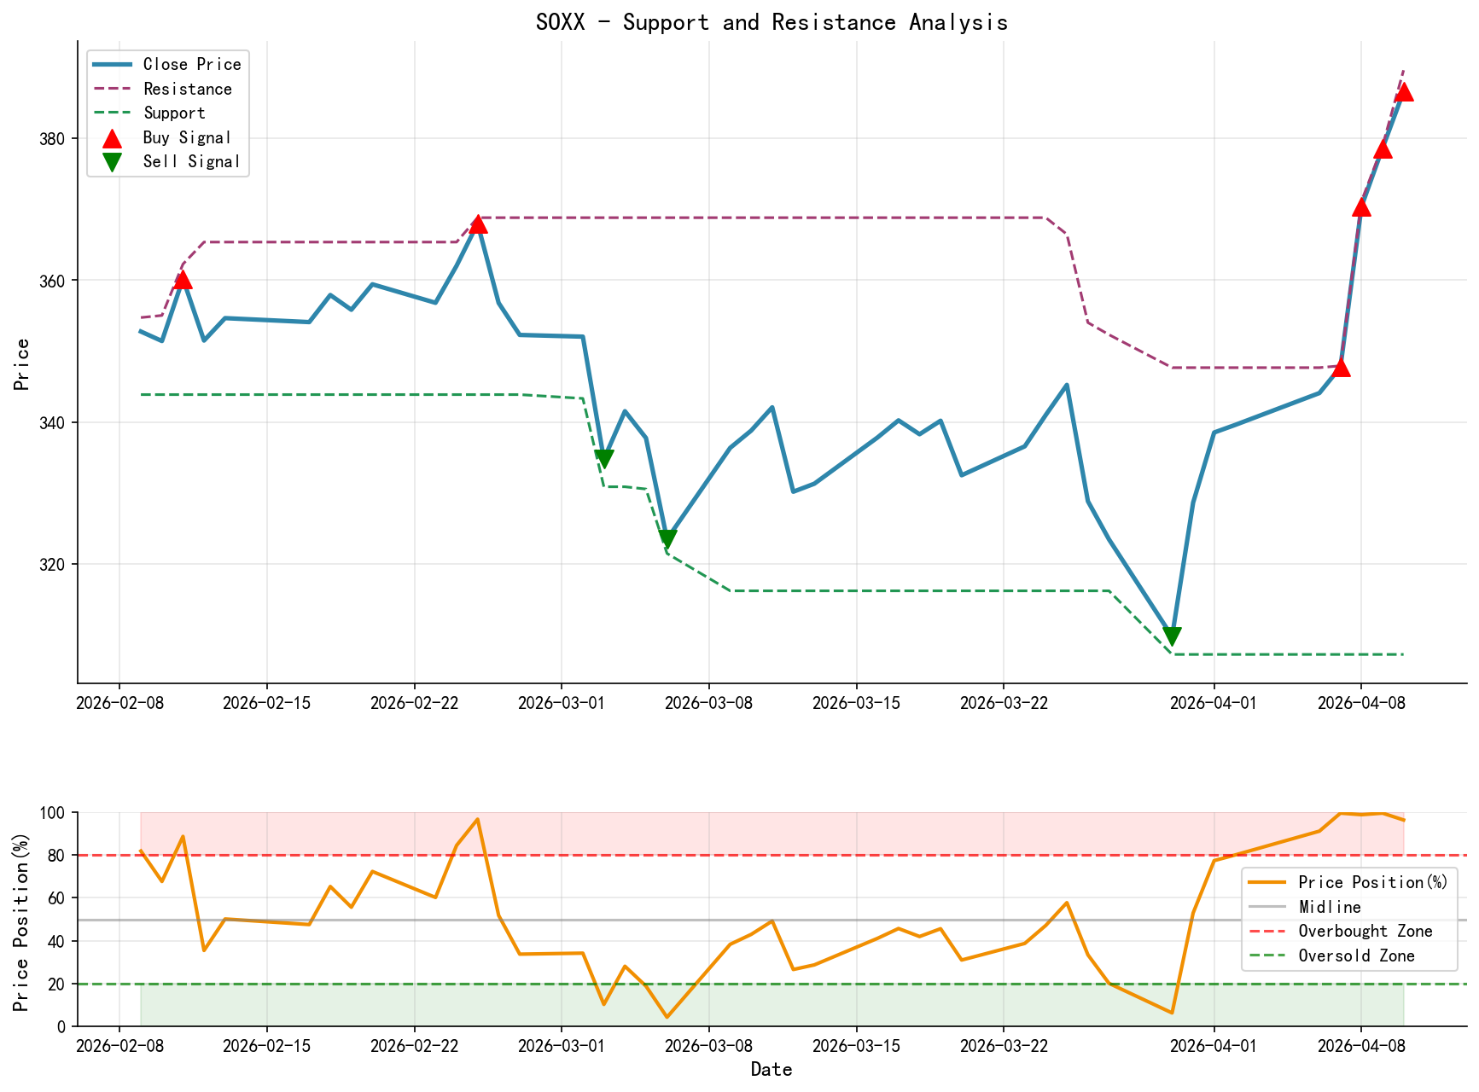Image resolution: width=1479 pixels, height=1092 pixels.
Task: Click the buy triangle near 348 before April 8
Action: point(1341,367)
